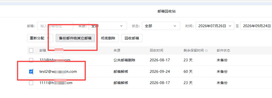Click 23 天 in the 1111@ row
This screenshot has width=272, height=98.
(x=188, y=83)
